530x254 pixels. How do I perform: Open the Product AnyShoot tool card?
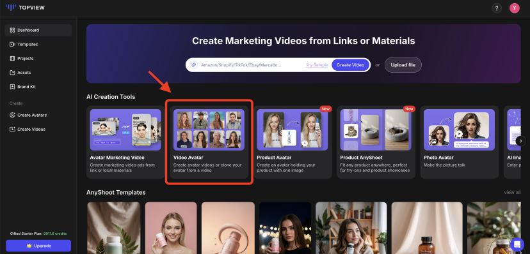tap(376, 142)
